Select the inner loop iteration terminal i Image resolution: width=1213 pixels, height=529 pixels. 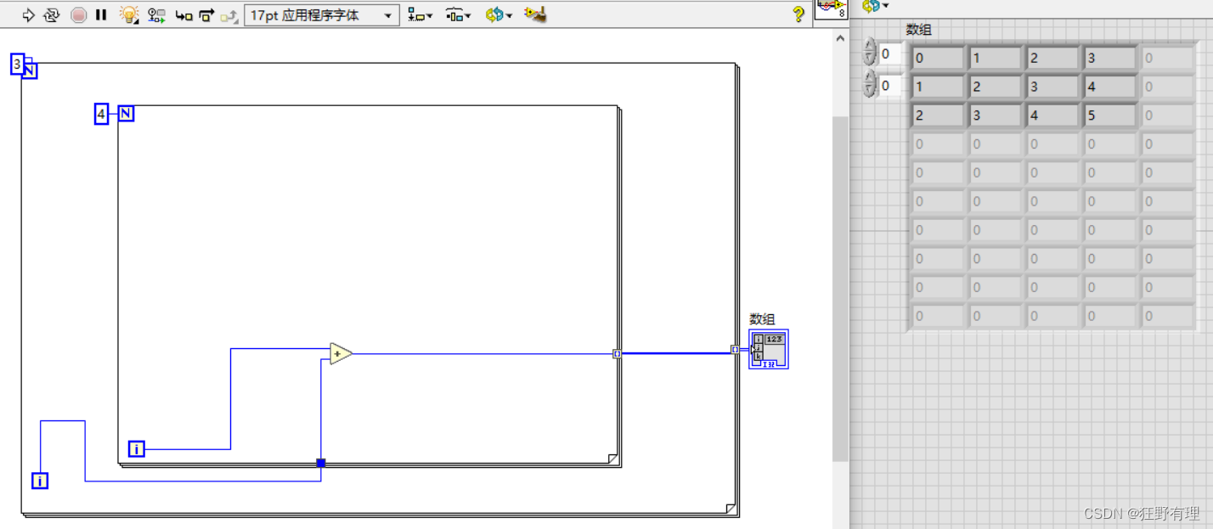(x=137, y=448)
